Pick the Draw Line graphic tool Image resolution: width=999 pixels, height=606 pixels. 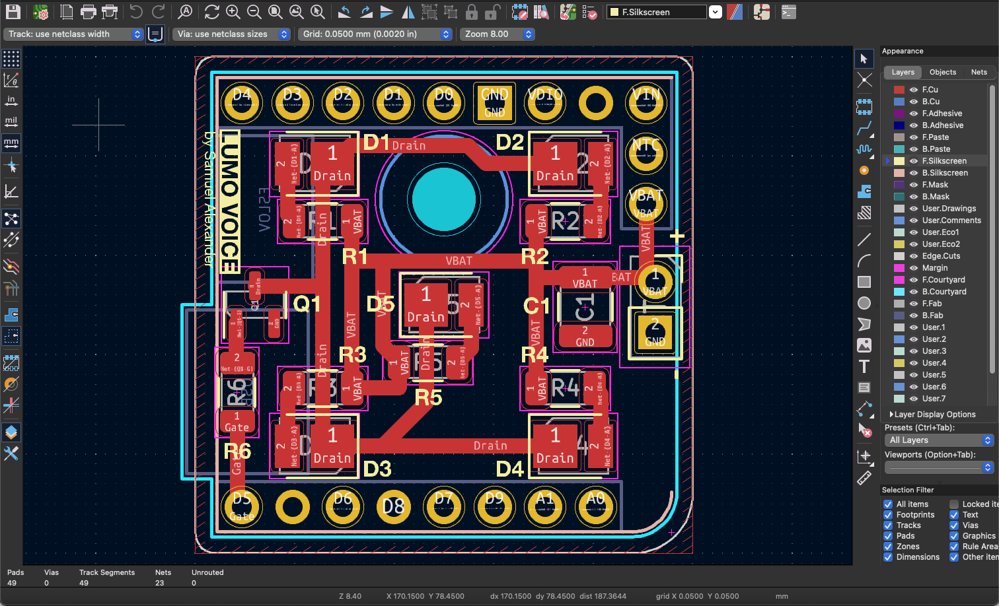[864, 240]
